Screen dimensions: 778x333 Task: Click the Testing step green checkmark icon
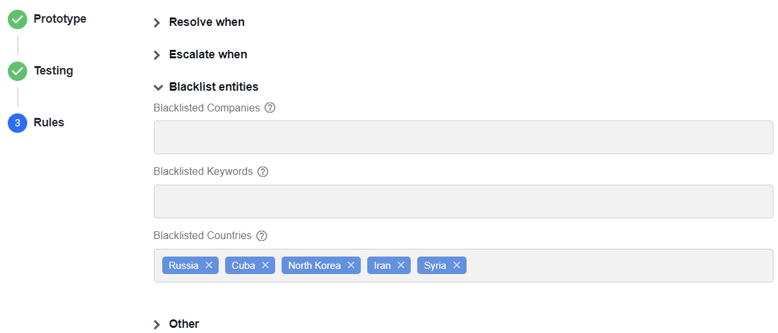click(x=18, y=71)
